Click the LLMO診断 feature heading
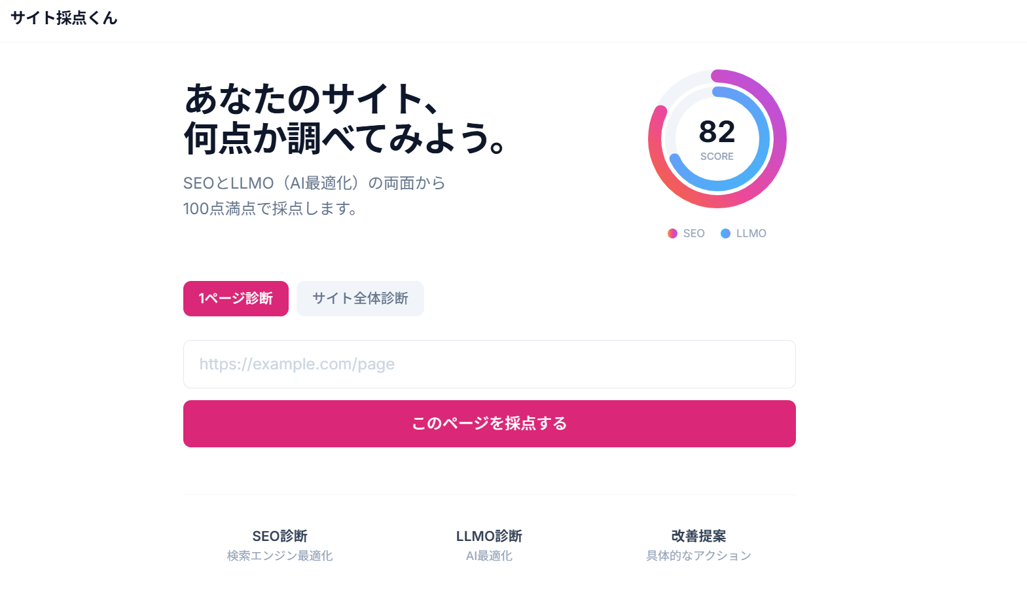 (489, 536)
